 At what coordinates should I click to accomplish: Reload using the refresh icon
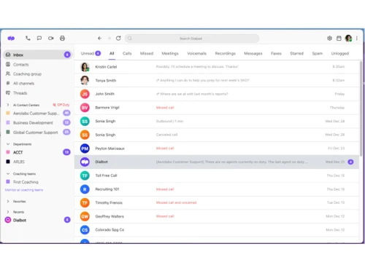click(118, 38)
